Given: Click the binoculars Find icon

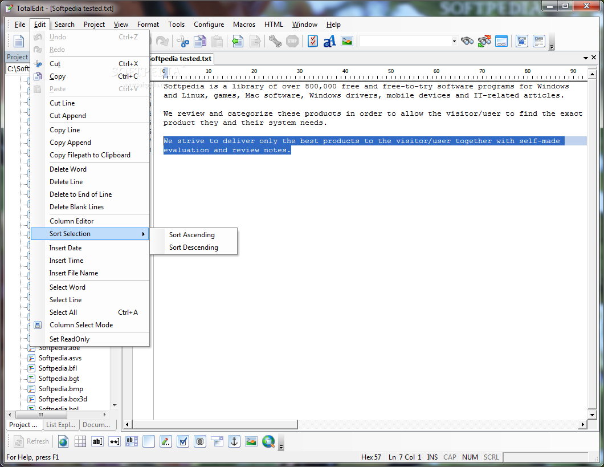Looking at the screenshot, I should [x=467, y=41].
